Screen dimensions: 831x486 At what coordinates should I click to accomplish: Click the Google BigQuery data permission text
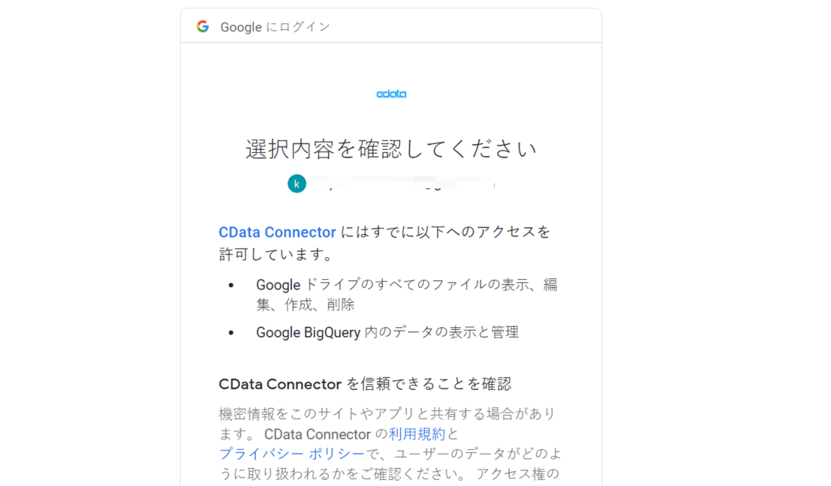387,331
